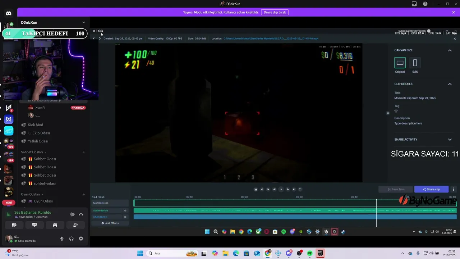This screenshot has height=259, width=460.
Task: Add channel to the Sohbet Odaları category
Action: 84,152
